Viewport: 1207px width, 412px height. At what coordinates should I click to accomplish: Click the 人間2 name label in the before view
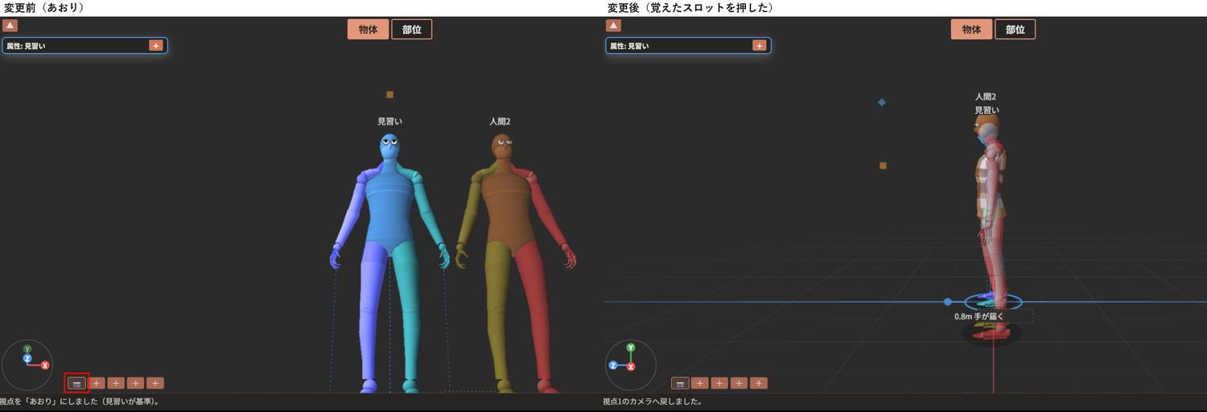point(500,121)
